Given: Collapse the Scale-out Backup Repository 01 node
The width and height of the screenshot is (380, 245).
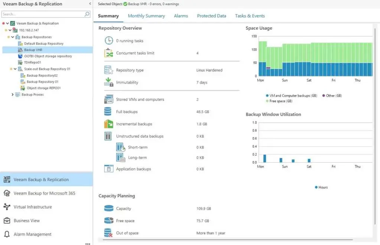Looking at the screenshot, I should 15,69.
